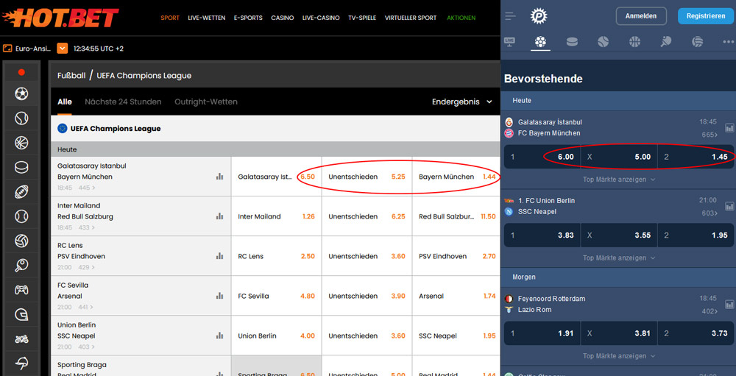736x376 pixels.
Task: Open the hamburger menu in the blue panel
Action: tap(510, 16)
